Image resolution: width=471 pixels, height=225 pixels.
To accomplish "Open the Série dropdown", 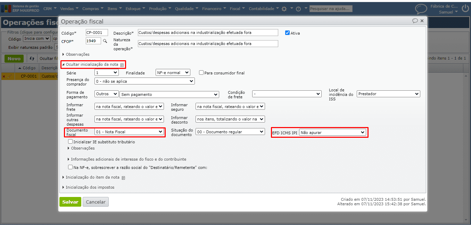I will (107, 73).
